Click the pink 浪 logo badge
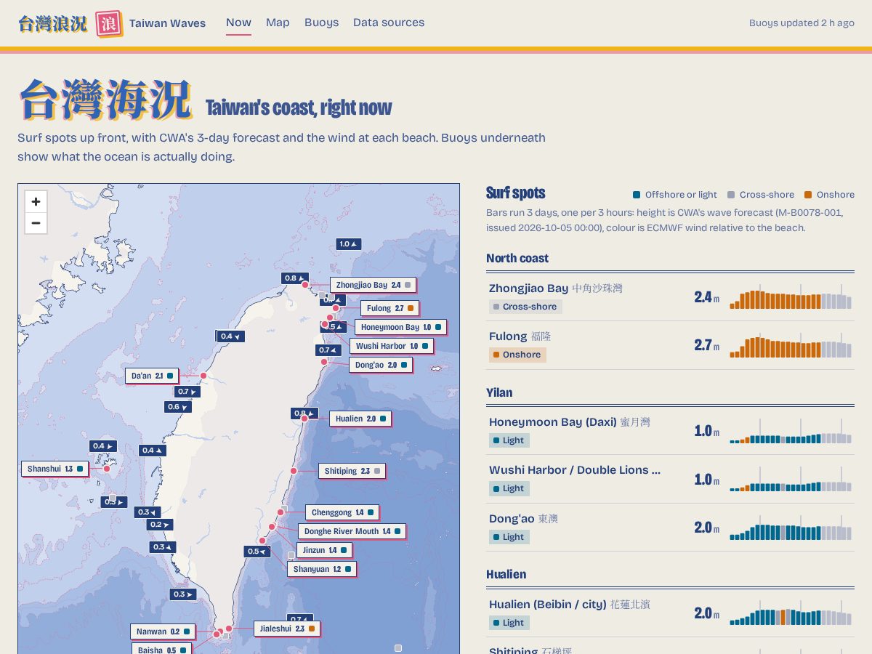This screenshot has height=654, width=872. [x=109, y=23]
